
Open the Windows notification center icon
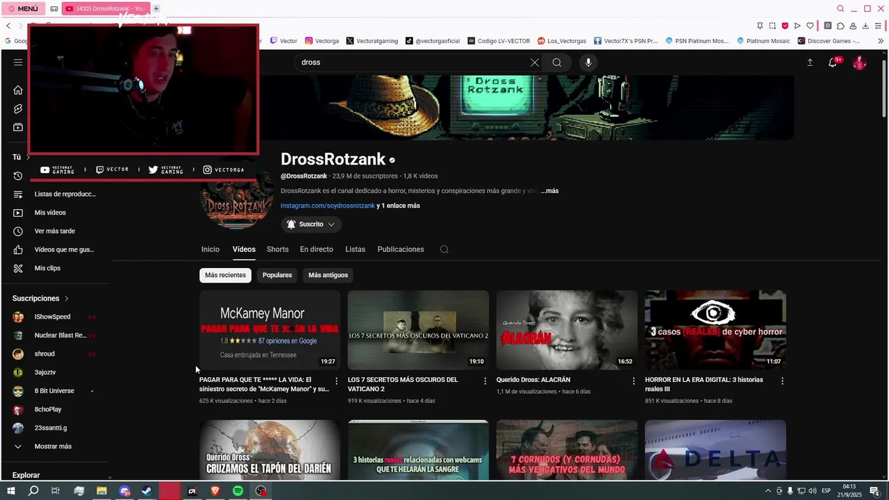click(x=875, y=491)
